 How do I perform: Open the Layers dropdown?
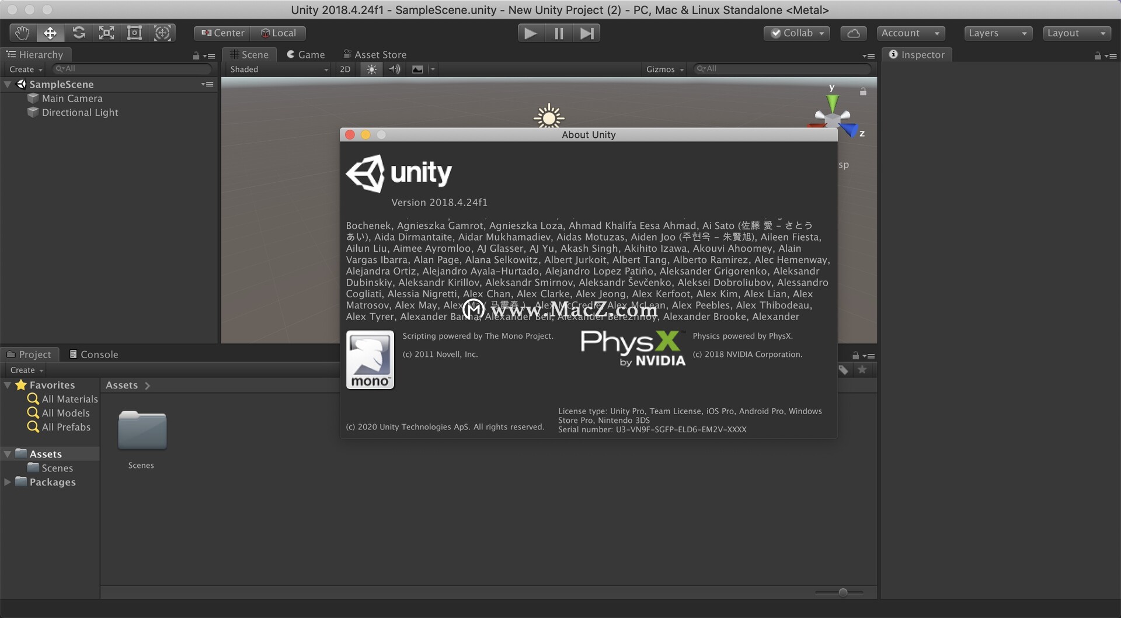[998, 33]
